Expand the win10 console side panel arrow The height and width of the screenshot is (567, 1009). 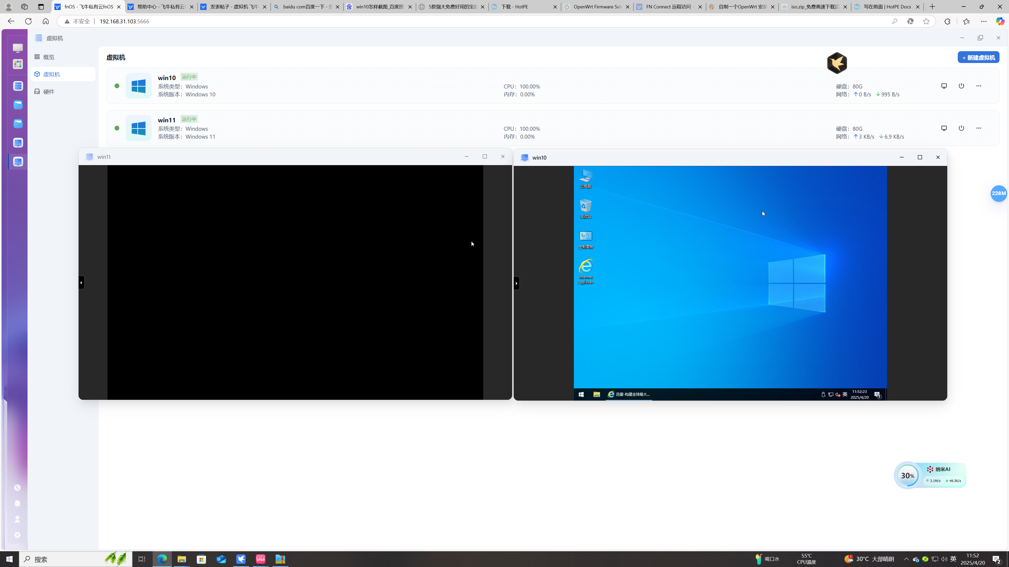click(x=516, y=283)
